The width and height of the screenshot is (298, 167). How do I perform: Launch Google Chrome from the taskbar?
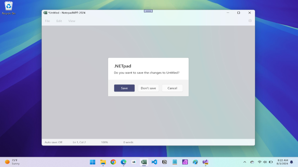point(113,162)
